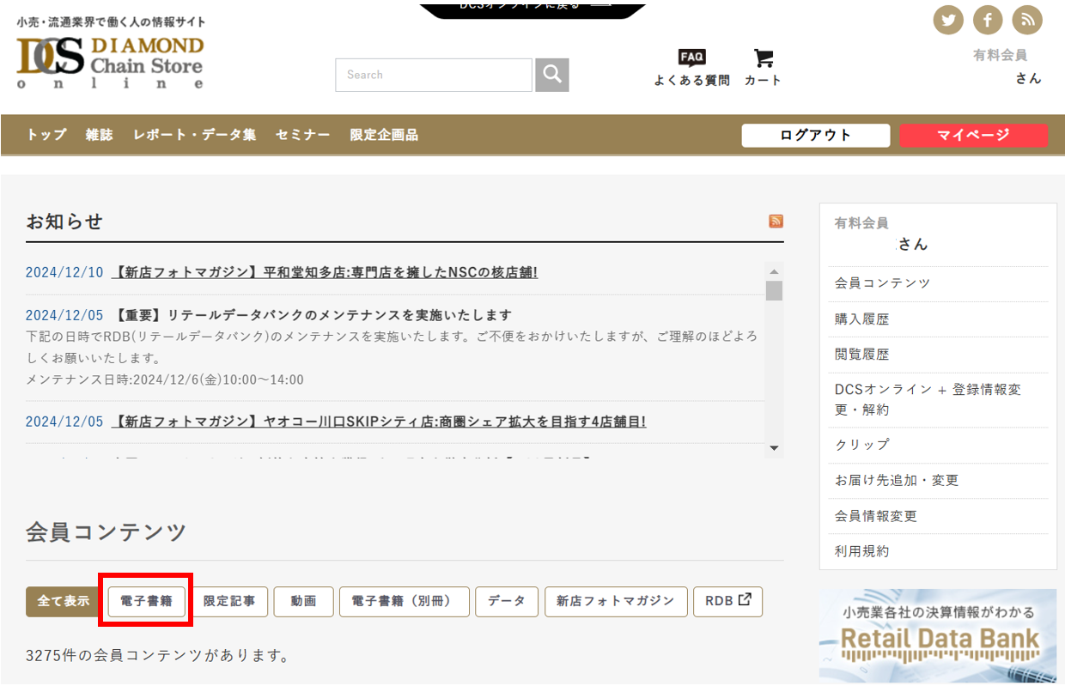Click the magnifying glass search button
1065x686 pixels.
click(x=552, y=75)
